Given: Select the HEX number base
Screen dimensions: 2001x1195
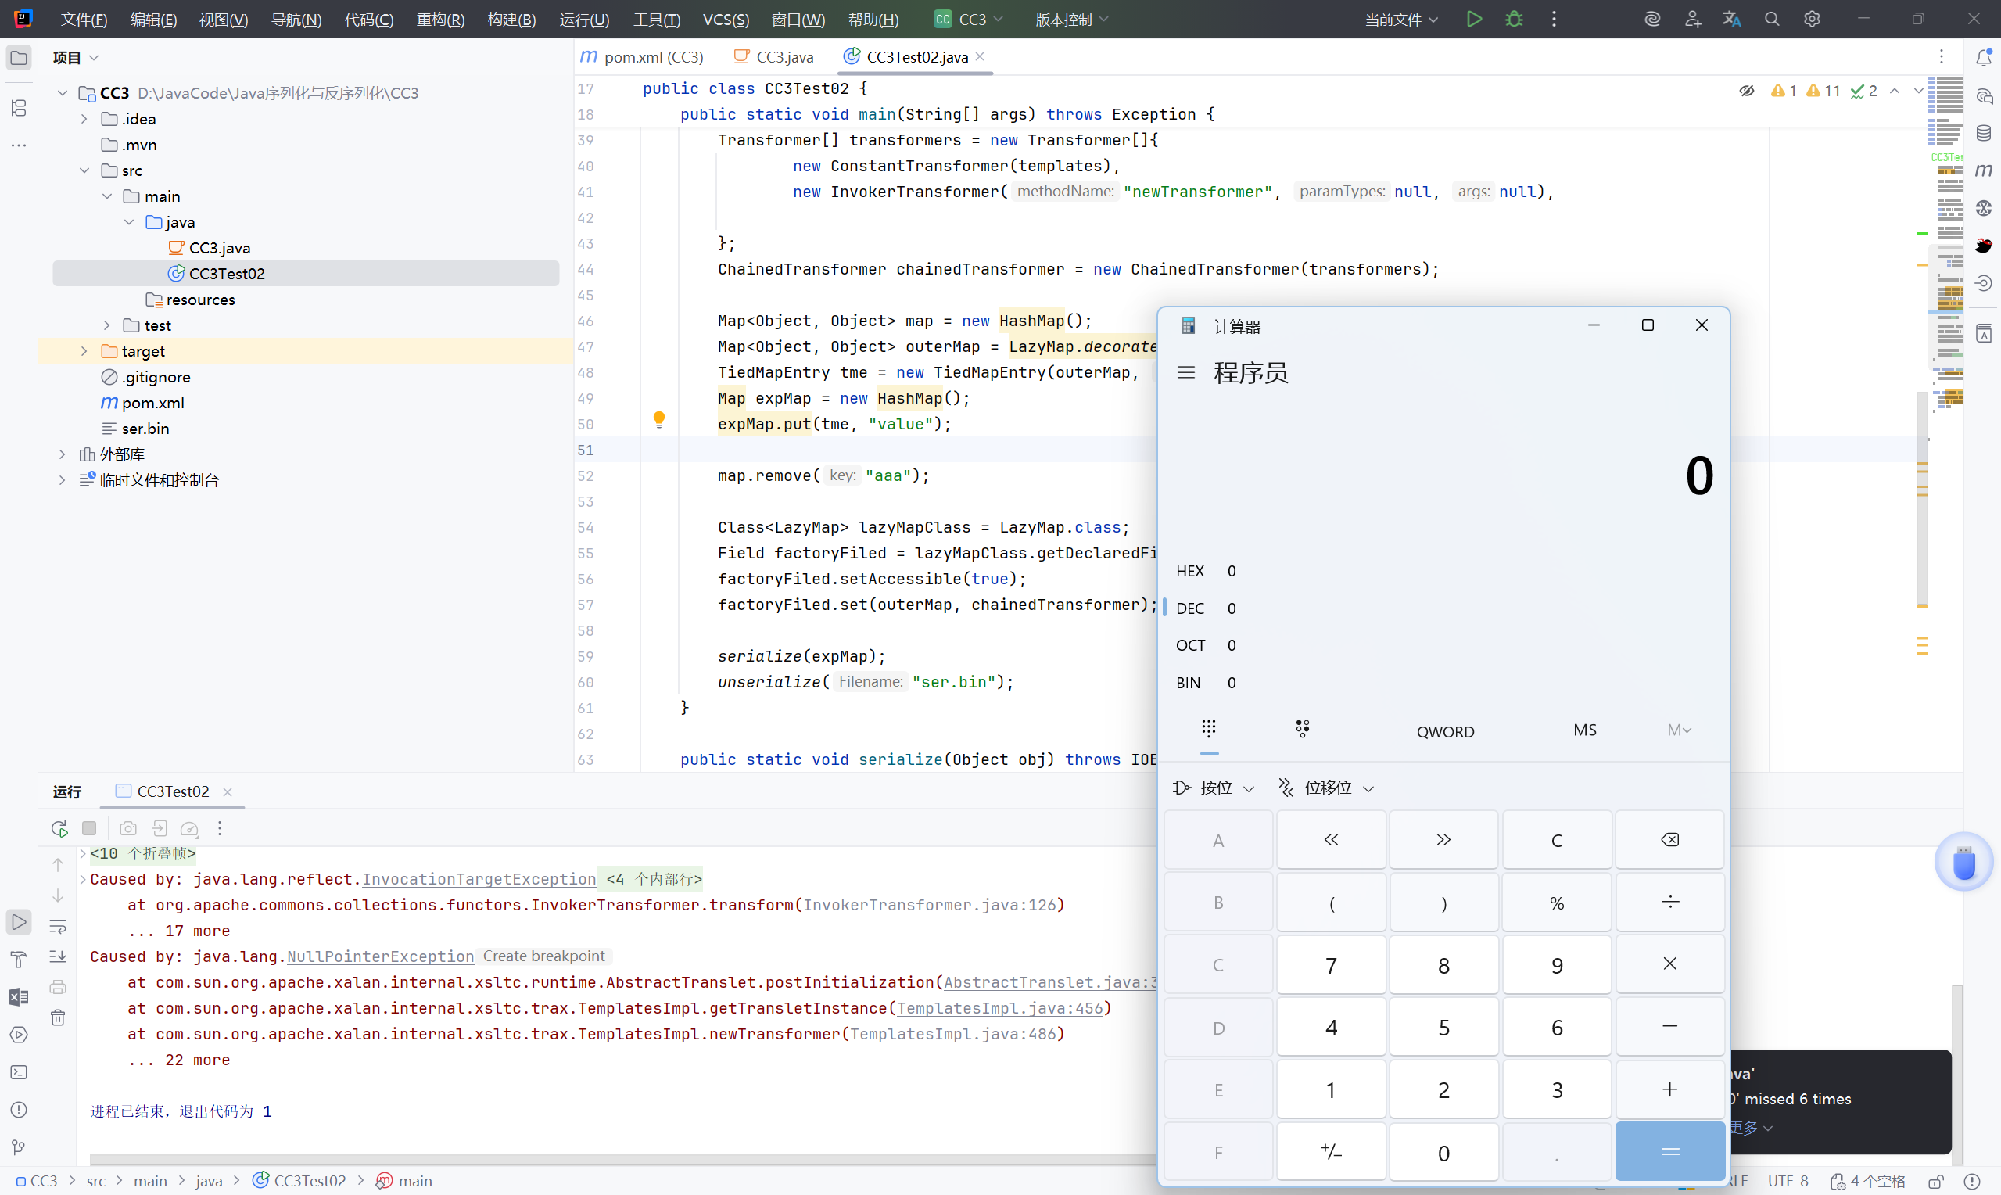Looking at the screenshot, I should [x=1190, y=571].
